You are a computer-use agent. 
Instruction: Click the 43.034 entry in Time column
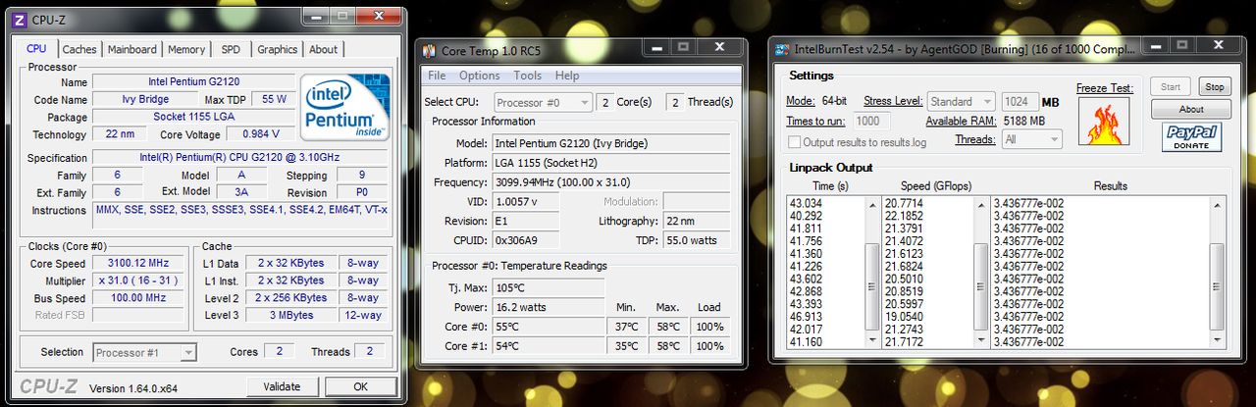[x=806, y=203]
